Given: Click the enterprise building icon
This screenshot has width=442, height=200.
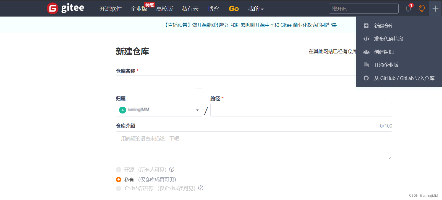Looking at the screenshot, I should (x=366, y=65).
